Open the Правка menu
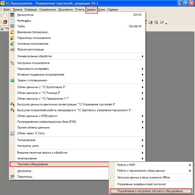This screenshot has width=195, height=195. point(17,10)
